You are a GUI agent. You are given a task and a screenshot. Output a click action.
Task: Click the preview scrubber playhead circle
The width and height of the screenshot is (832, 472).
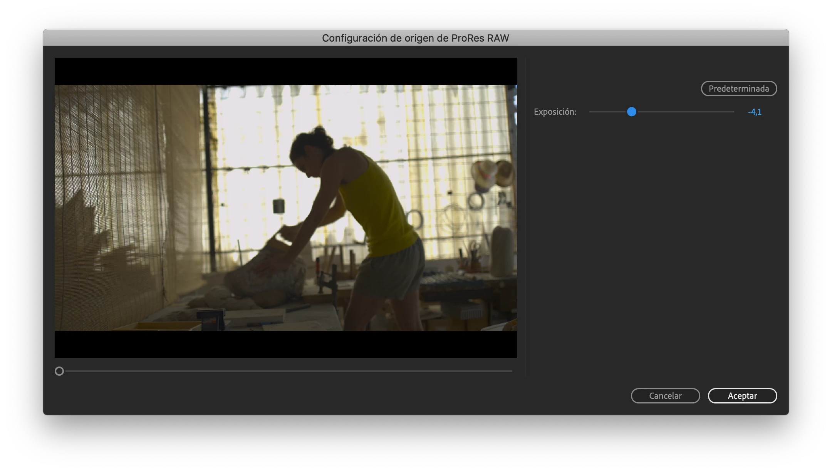[x=59, y=371]
